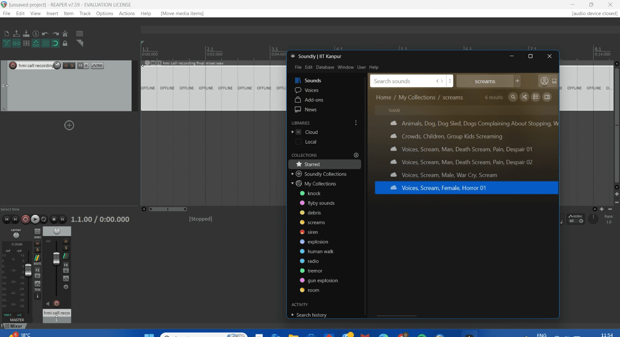620x337 pixels.
Task: Open User menu in Soundly
Action: [x=362, y=67]
